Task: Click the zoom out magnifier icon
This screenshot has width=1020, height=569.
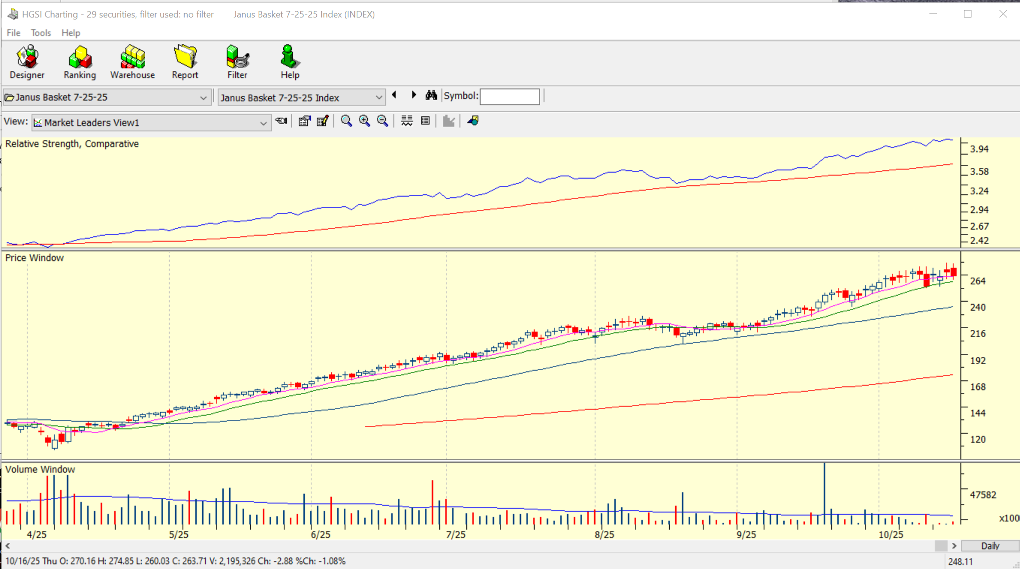Action: pyautogui.click(x=382, y=121)
